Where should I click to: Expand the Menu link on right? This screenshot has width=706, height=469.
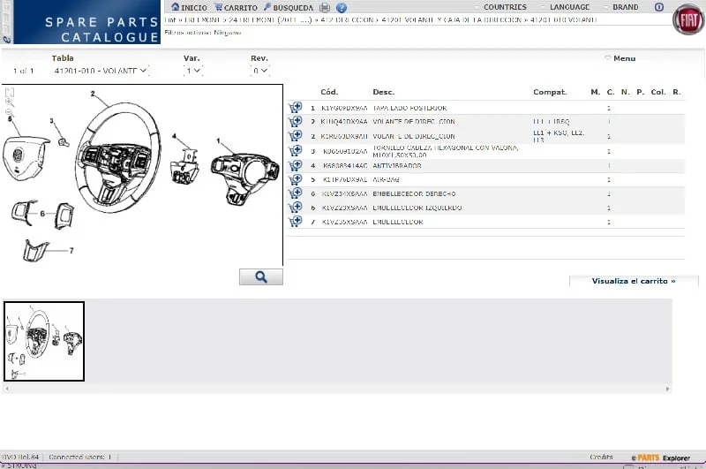pyautogui.click(x=620, y=58)
